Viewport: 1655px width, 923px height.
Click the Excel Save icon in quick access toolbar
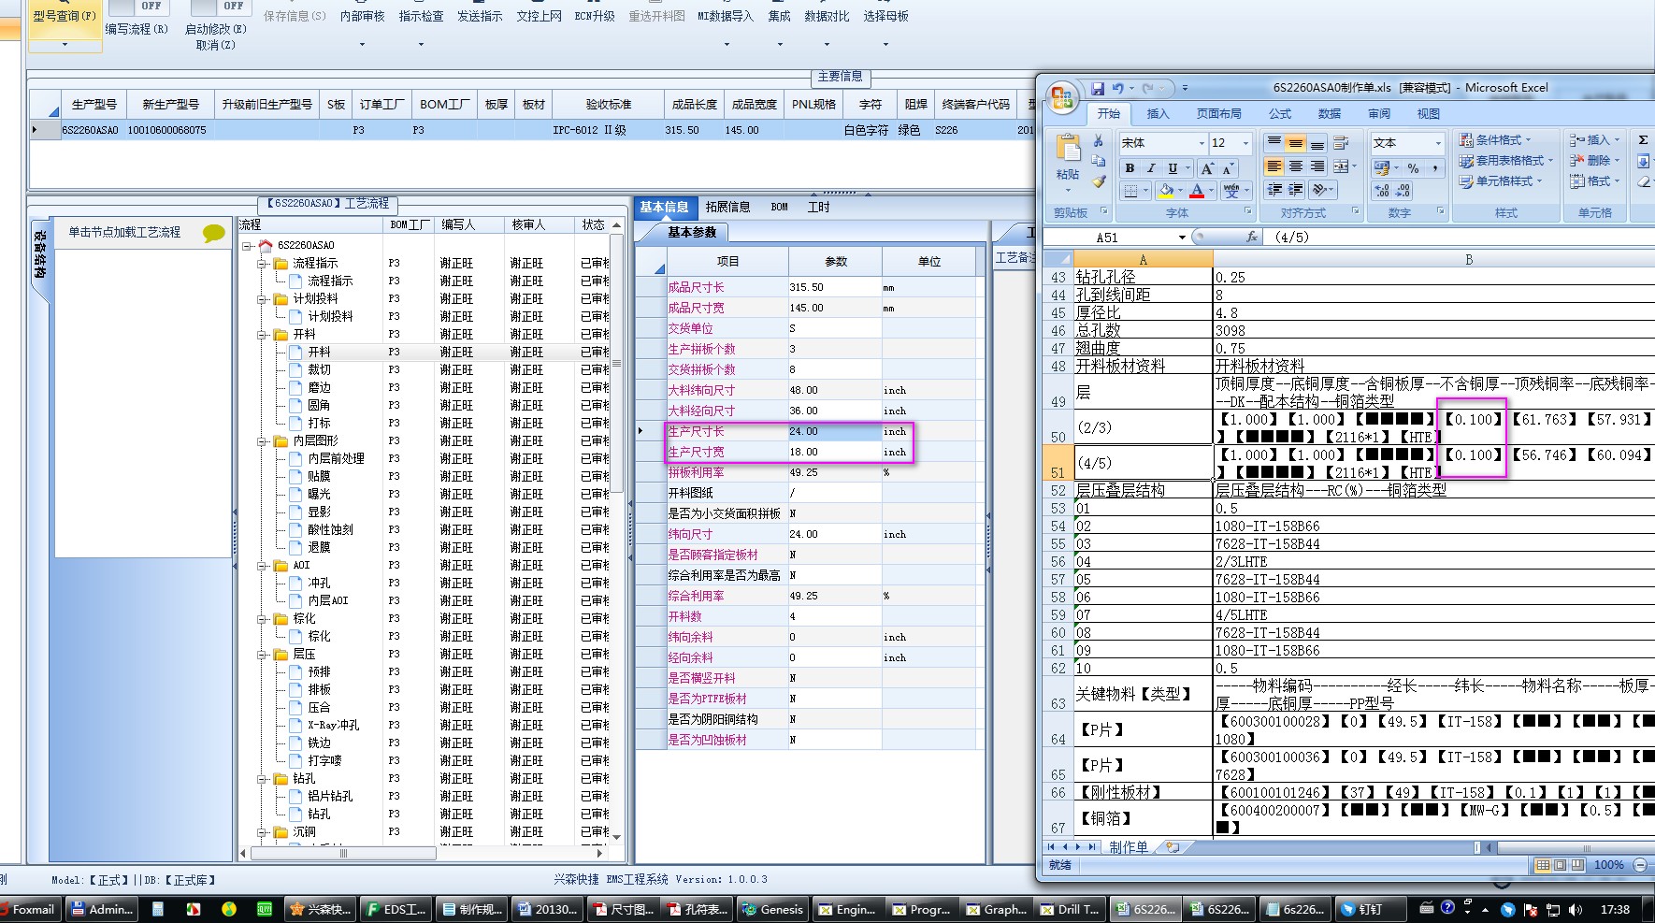pyautogui.click(x=1098, y=88)
